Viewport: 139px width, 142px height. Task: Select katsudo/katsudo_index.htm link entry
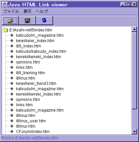click(41, 51)
